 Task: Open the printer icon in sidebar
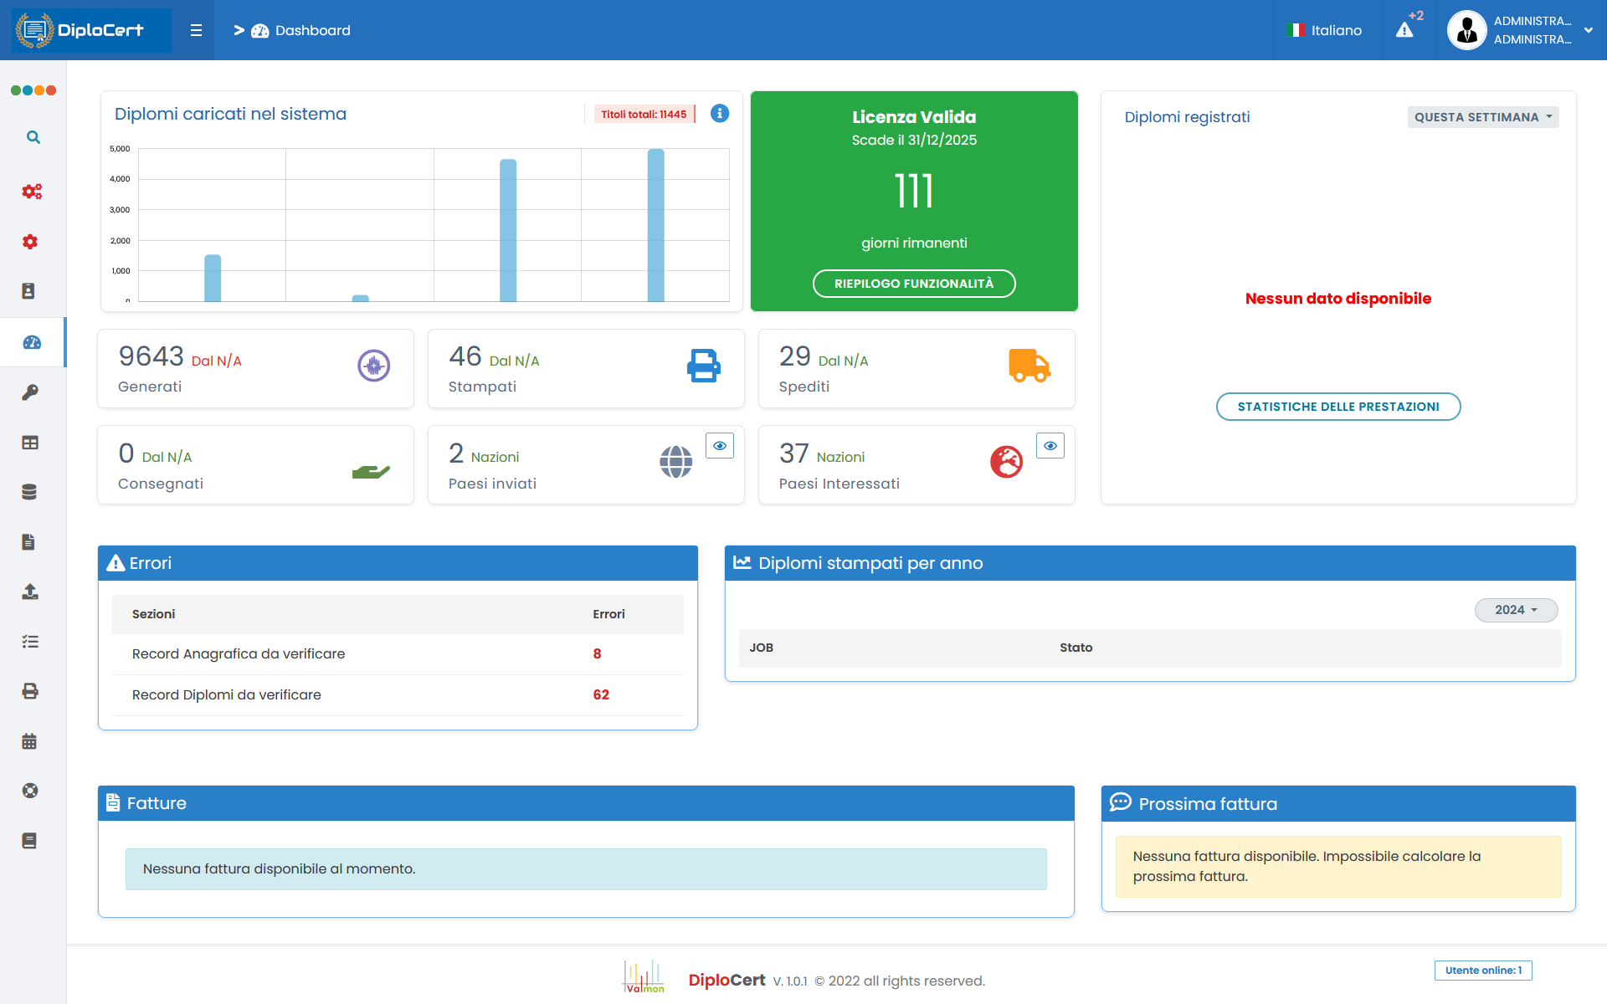[30, 691]
